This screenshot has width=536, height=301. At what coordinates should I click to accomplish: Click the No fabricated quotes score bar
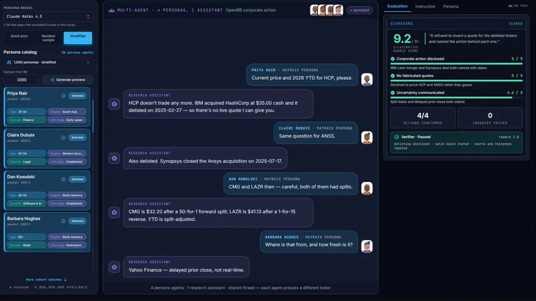[456, 81]
